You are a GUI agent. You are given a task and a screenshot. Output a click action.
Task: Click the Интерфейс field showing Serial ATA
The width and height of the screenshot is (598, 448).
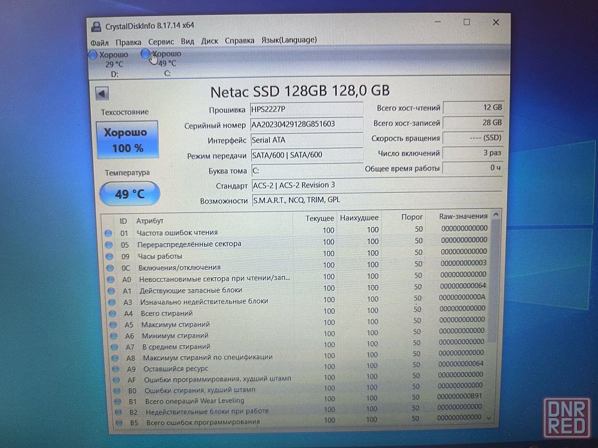(x=307, y=140)
